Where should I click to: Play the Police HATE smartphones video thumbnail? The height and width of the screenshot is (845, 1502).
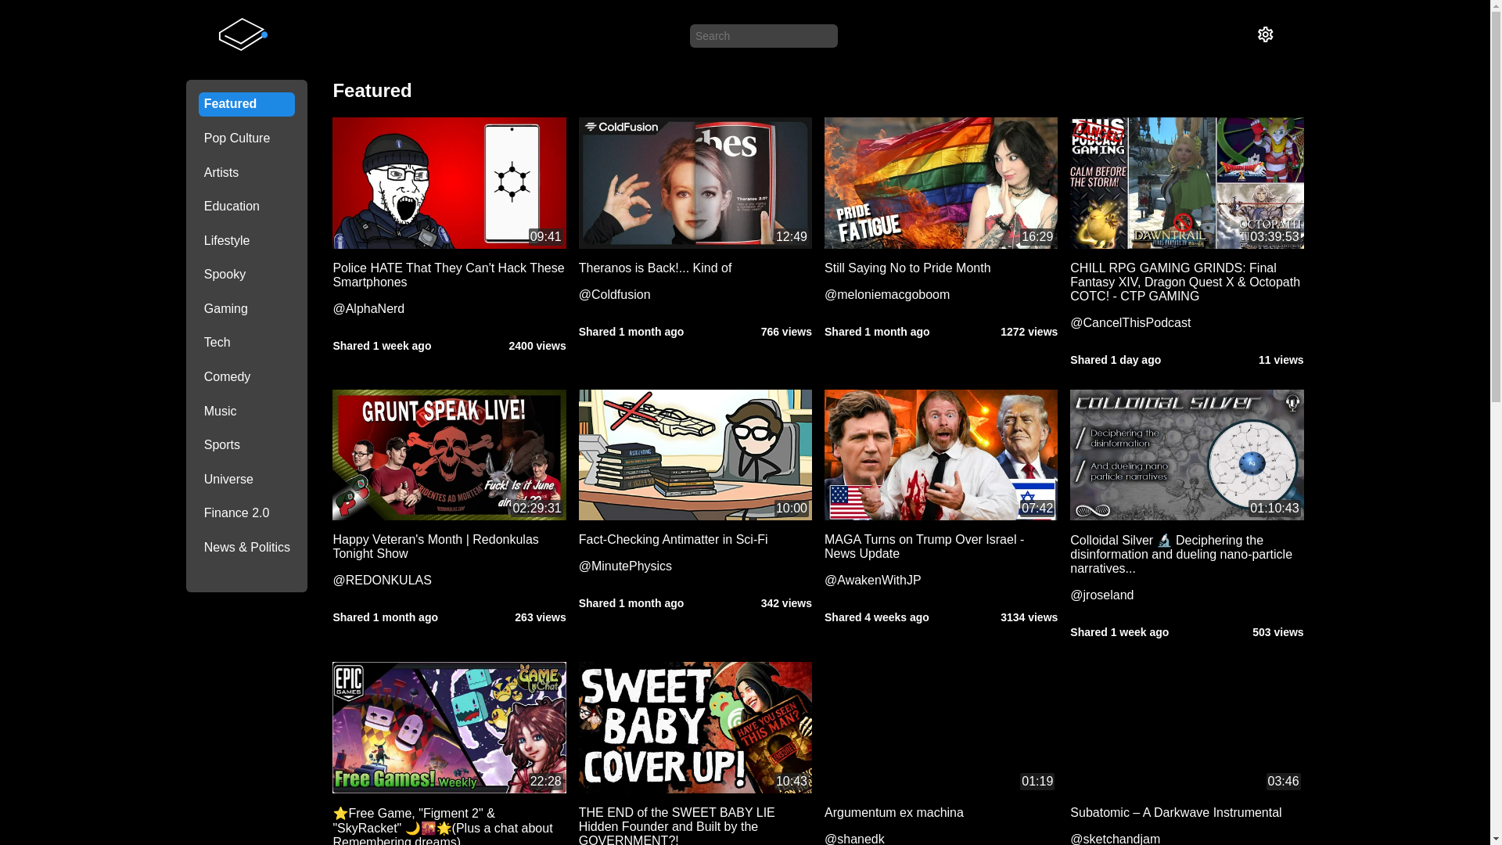(449, 183)
